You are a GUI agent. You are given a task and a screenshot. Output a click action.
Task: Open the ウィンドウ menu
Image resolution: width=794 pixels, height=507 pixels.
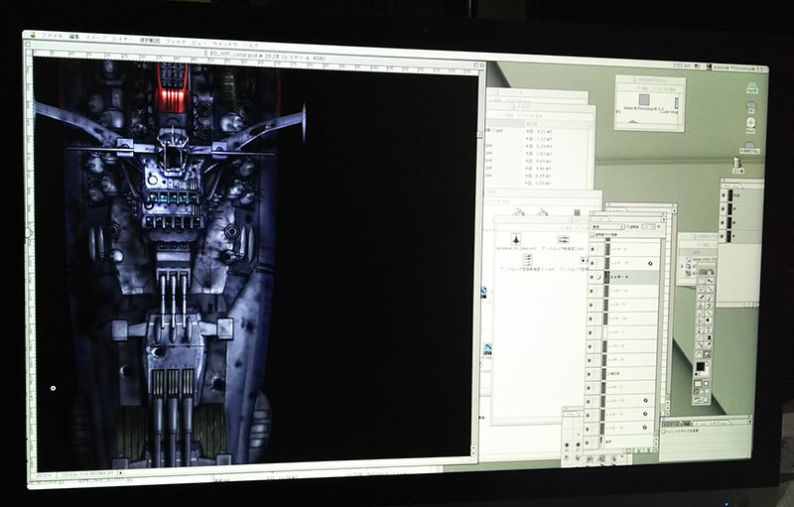point(225,44)
